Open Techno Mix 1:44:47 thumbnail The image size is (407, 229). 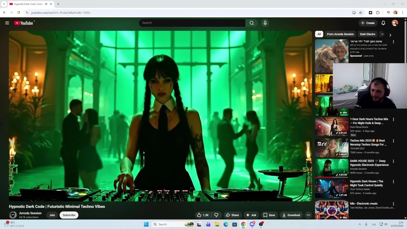(x=332, y=148)
